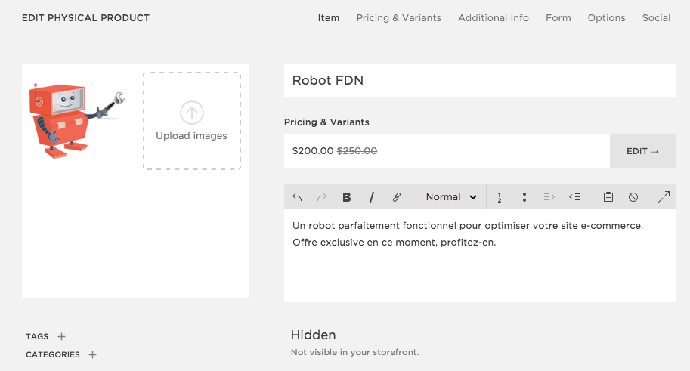This screenshot has width=690, height=371.
Task: Toggle italic text formatting
Action: click(372, 197)
